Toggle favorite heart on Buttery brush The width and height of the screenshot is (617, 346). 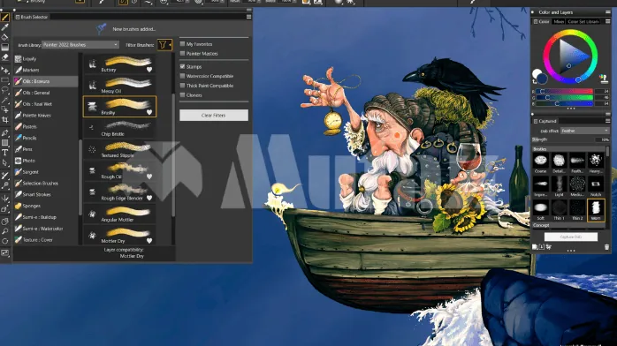pyautogui.click(x=149, y=70)
